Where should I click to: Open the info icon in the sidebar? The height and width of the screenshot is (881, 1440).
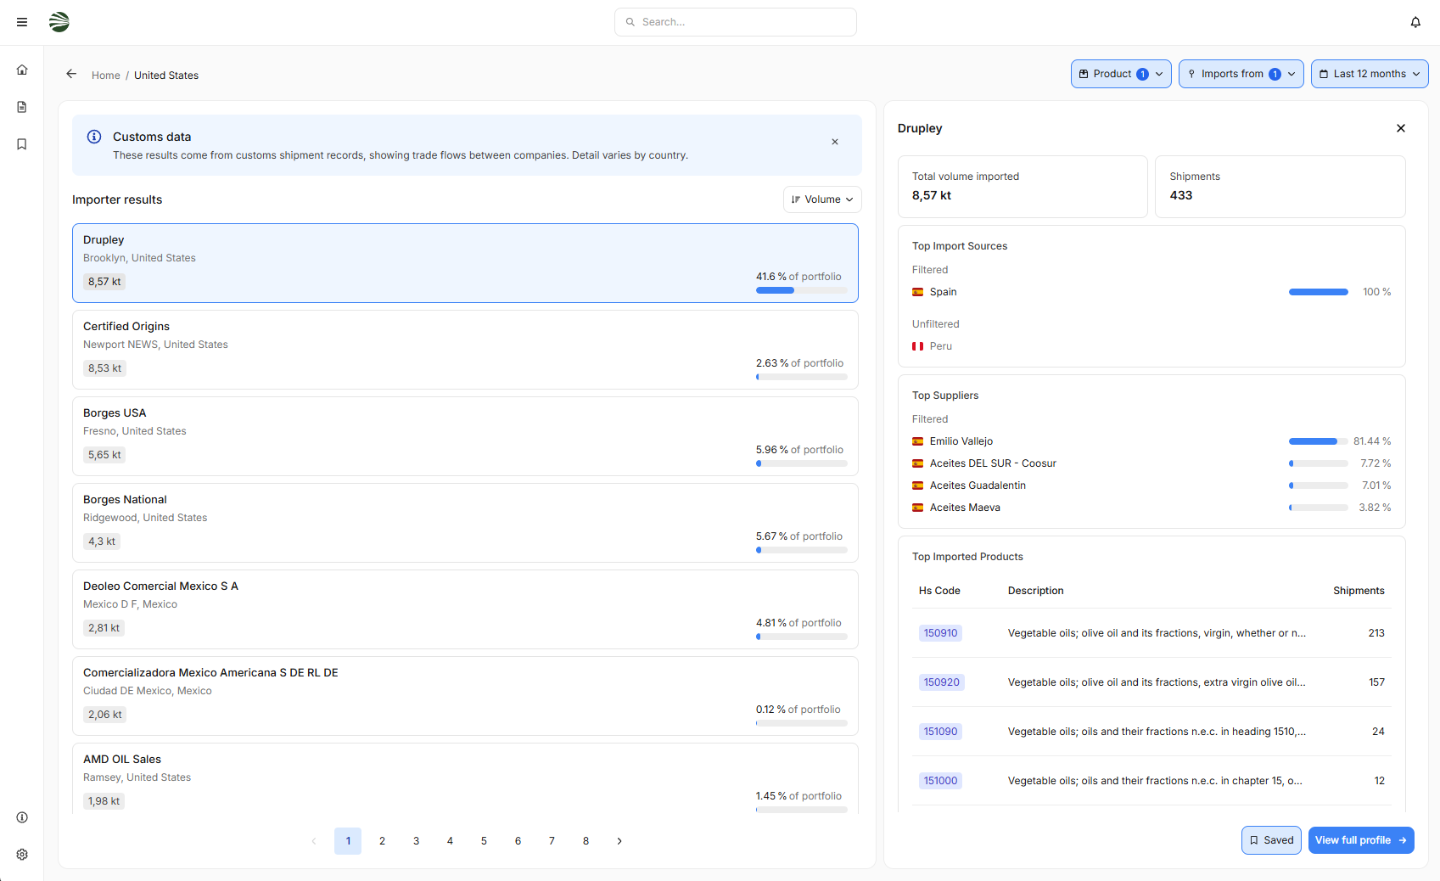(22, 817)
